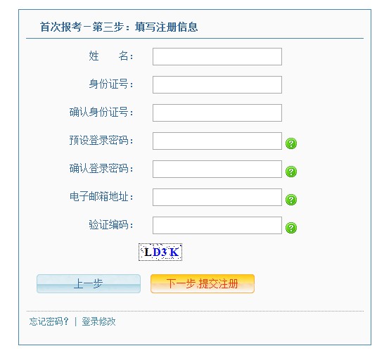This screenshot has height=353, width=377.
Task: Follow the 登录修改 link
Action: point(98,321)
